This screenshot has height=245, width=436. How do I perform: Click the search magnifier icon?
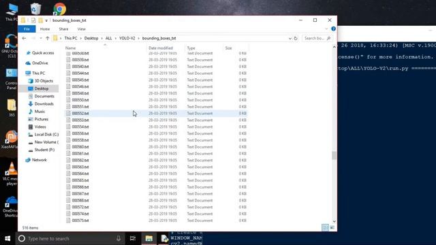[328, 38]
